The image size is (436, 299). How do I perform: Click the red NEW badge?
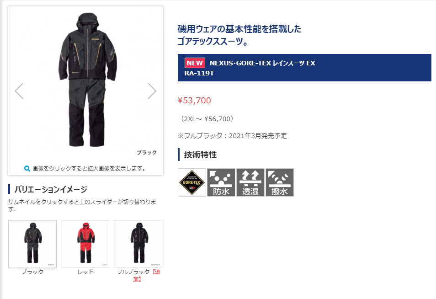tap(195, 63)
